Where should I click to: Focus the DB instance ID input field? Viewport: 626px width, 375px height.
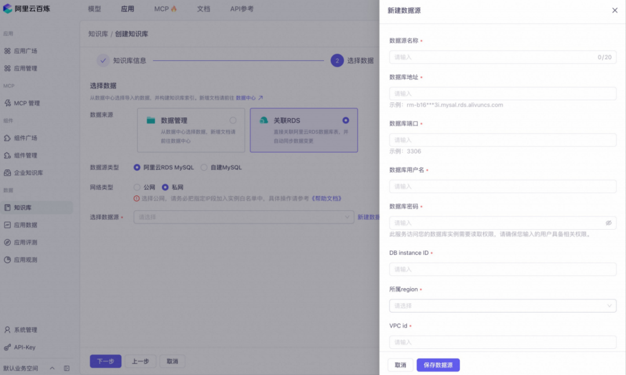click(x=503, y=270)
